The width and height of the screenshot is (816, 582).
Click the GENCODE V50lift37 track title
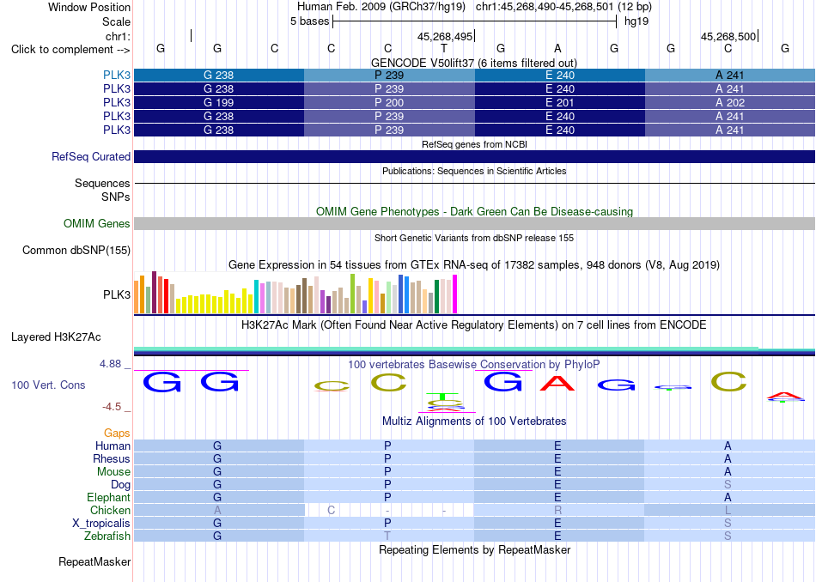(x=474, y=63)
